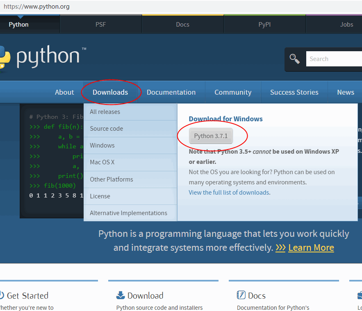Focus the Search input field
Screen dimensions: 362x311
click(x=334, y=59)
